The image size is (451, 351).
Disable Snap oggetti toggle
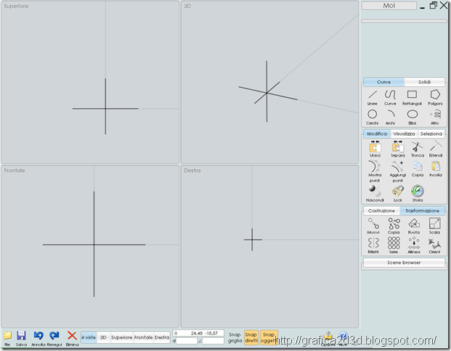269,337
